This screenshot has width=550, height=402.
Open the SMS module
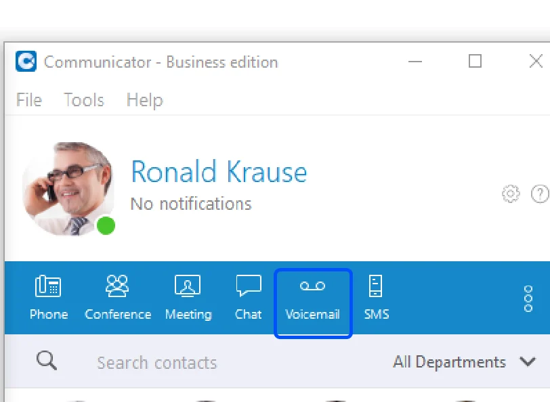(x=377, y=298)
